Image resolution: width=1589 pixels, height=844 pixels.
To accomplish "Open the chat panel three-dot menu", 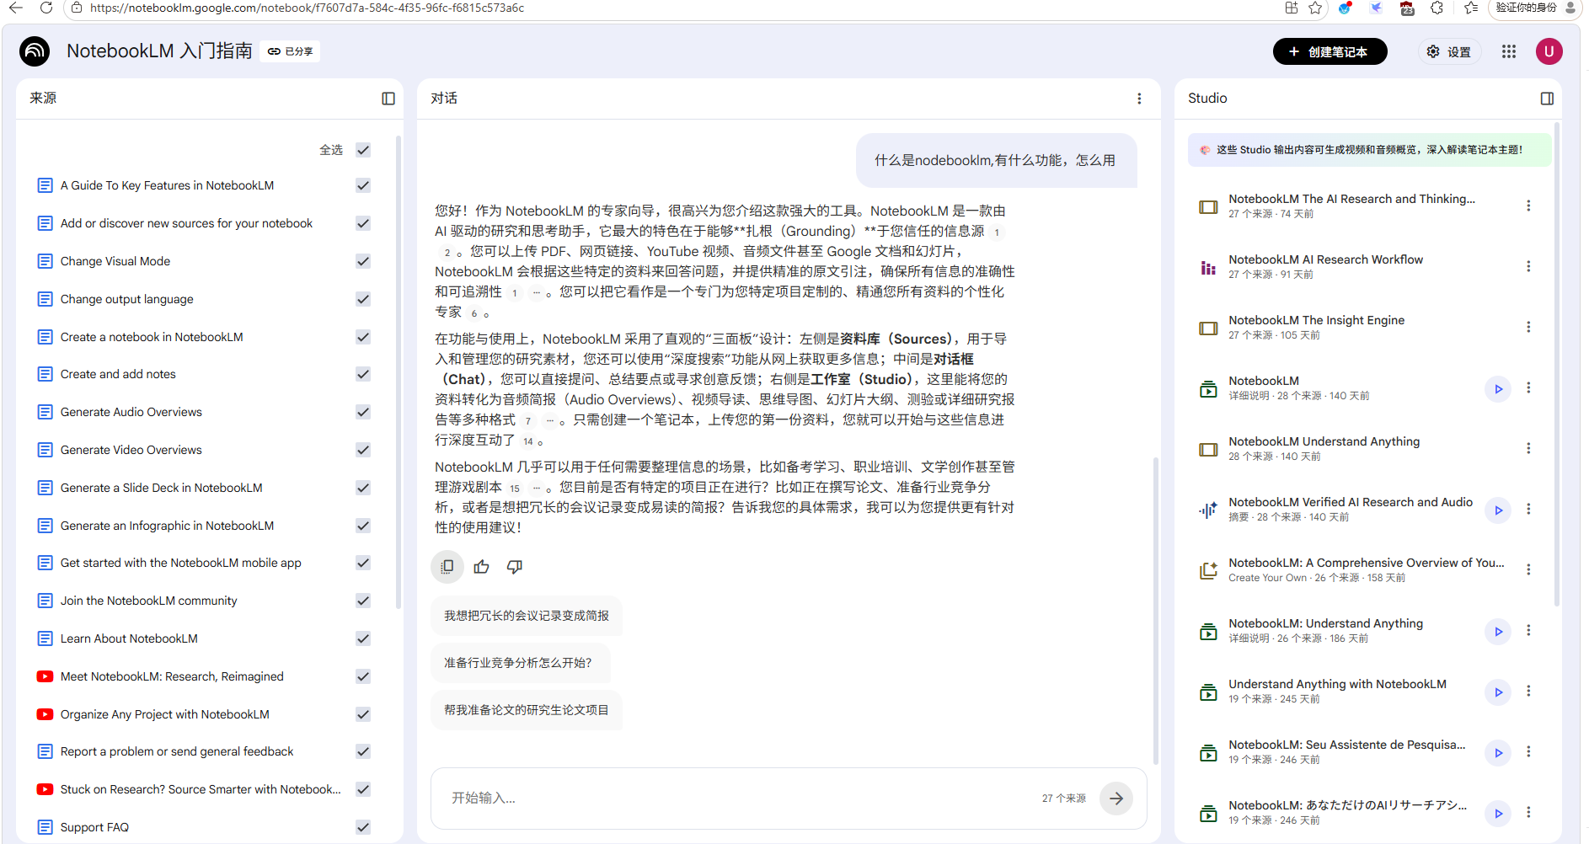I will click(1139, 99).
